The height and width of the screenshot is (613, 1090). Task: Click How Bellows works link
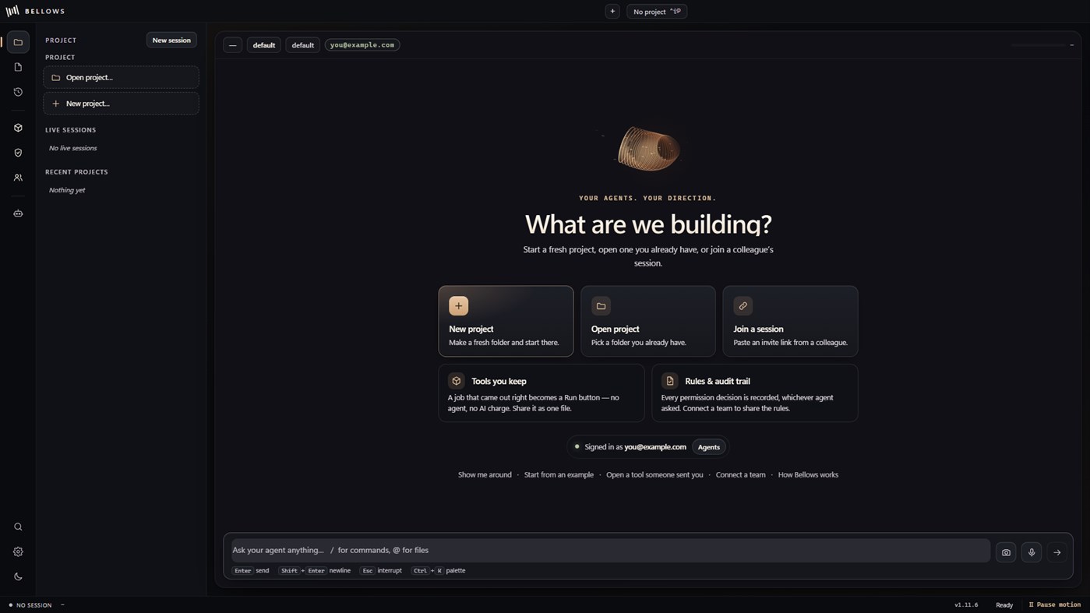[808, 474]
